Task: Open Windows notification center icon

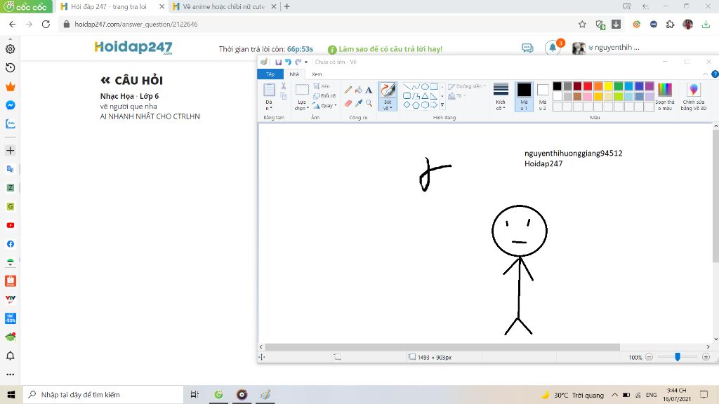Action: (704, 394)
